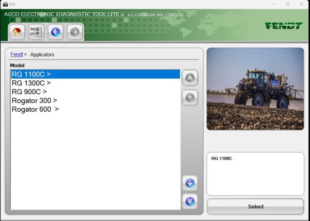Go to the home screen icon
This screenshot has height=221, width=310.
[17, 32]
